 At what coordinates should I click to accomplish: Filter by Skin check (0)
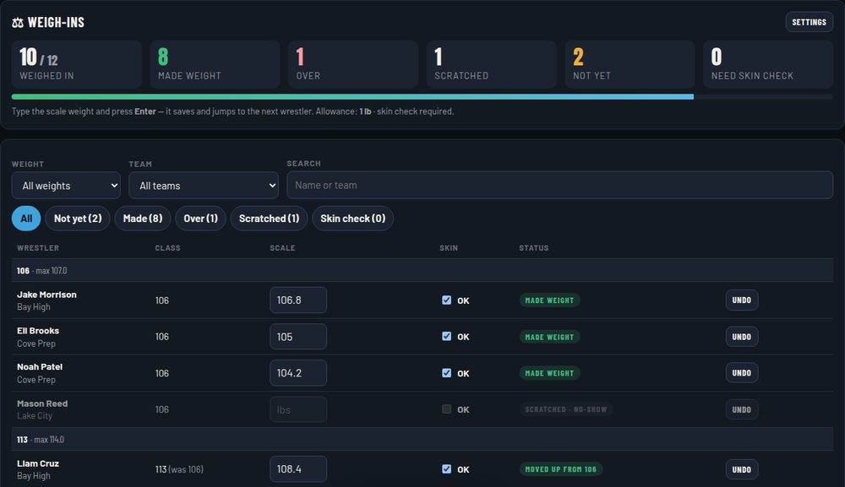(x=352, y=219)
